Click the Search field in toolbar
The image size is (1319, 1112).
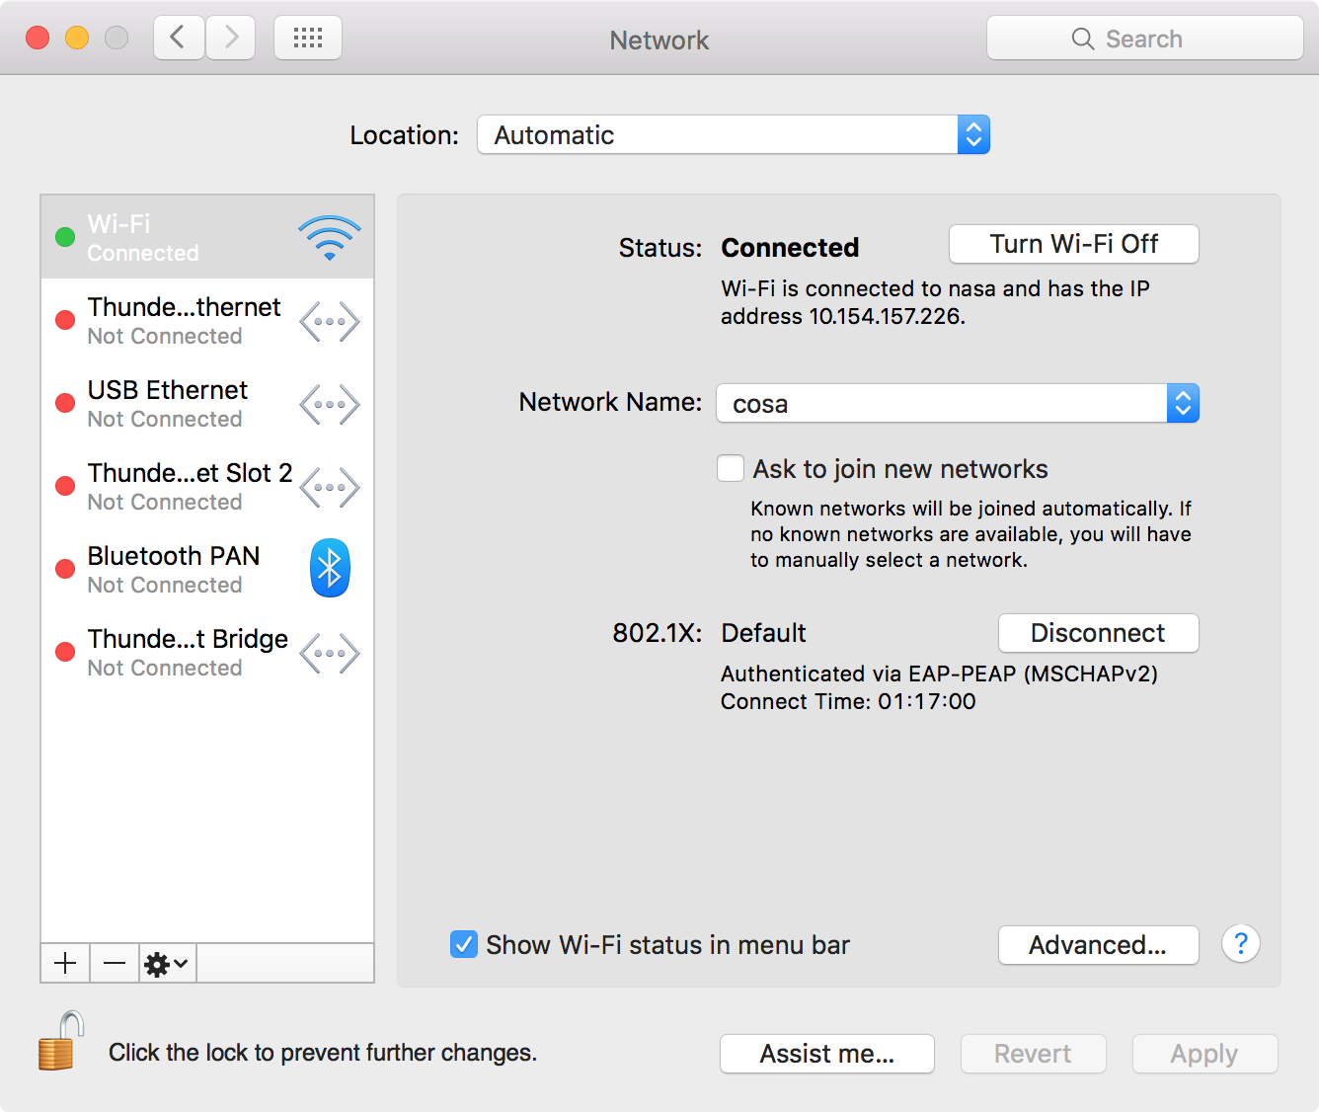click(1145, 38)
